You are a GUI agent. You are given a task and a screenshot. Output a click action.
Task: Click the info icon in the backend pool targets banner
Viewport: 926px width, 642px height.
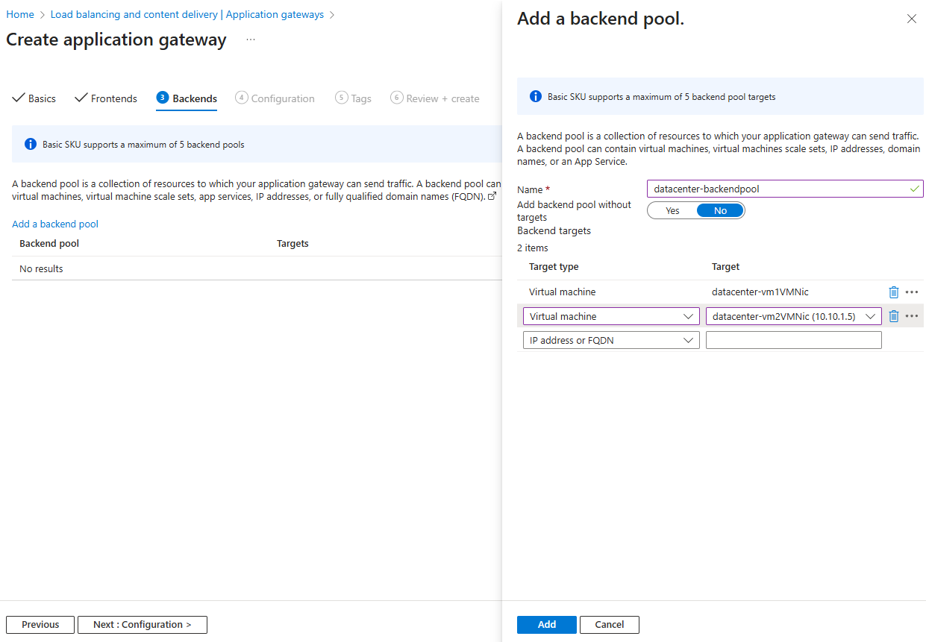click(535, 97)
